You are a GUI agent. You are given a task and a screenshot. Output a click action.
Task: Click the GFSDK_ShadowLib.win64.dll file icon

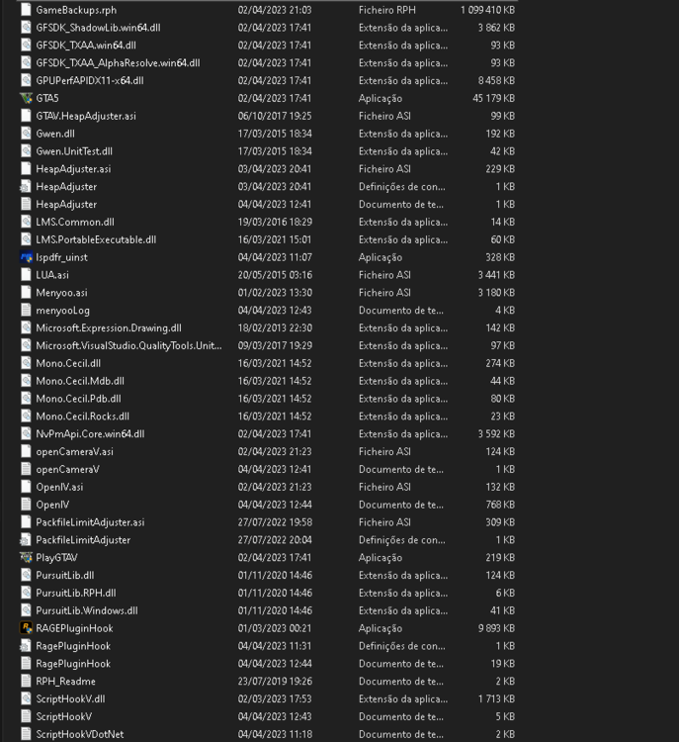tap(26, 28)
